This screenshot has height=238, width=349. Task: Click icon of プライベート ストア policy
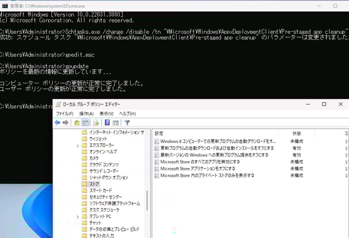click(x=157, y=176)
